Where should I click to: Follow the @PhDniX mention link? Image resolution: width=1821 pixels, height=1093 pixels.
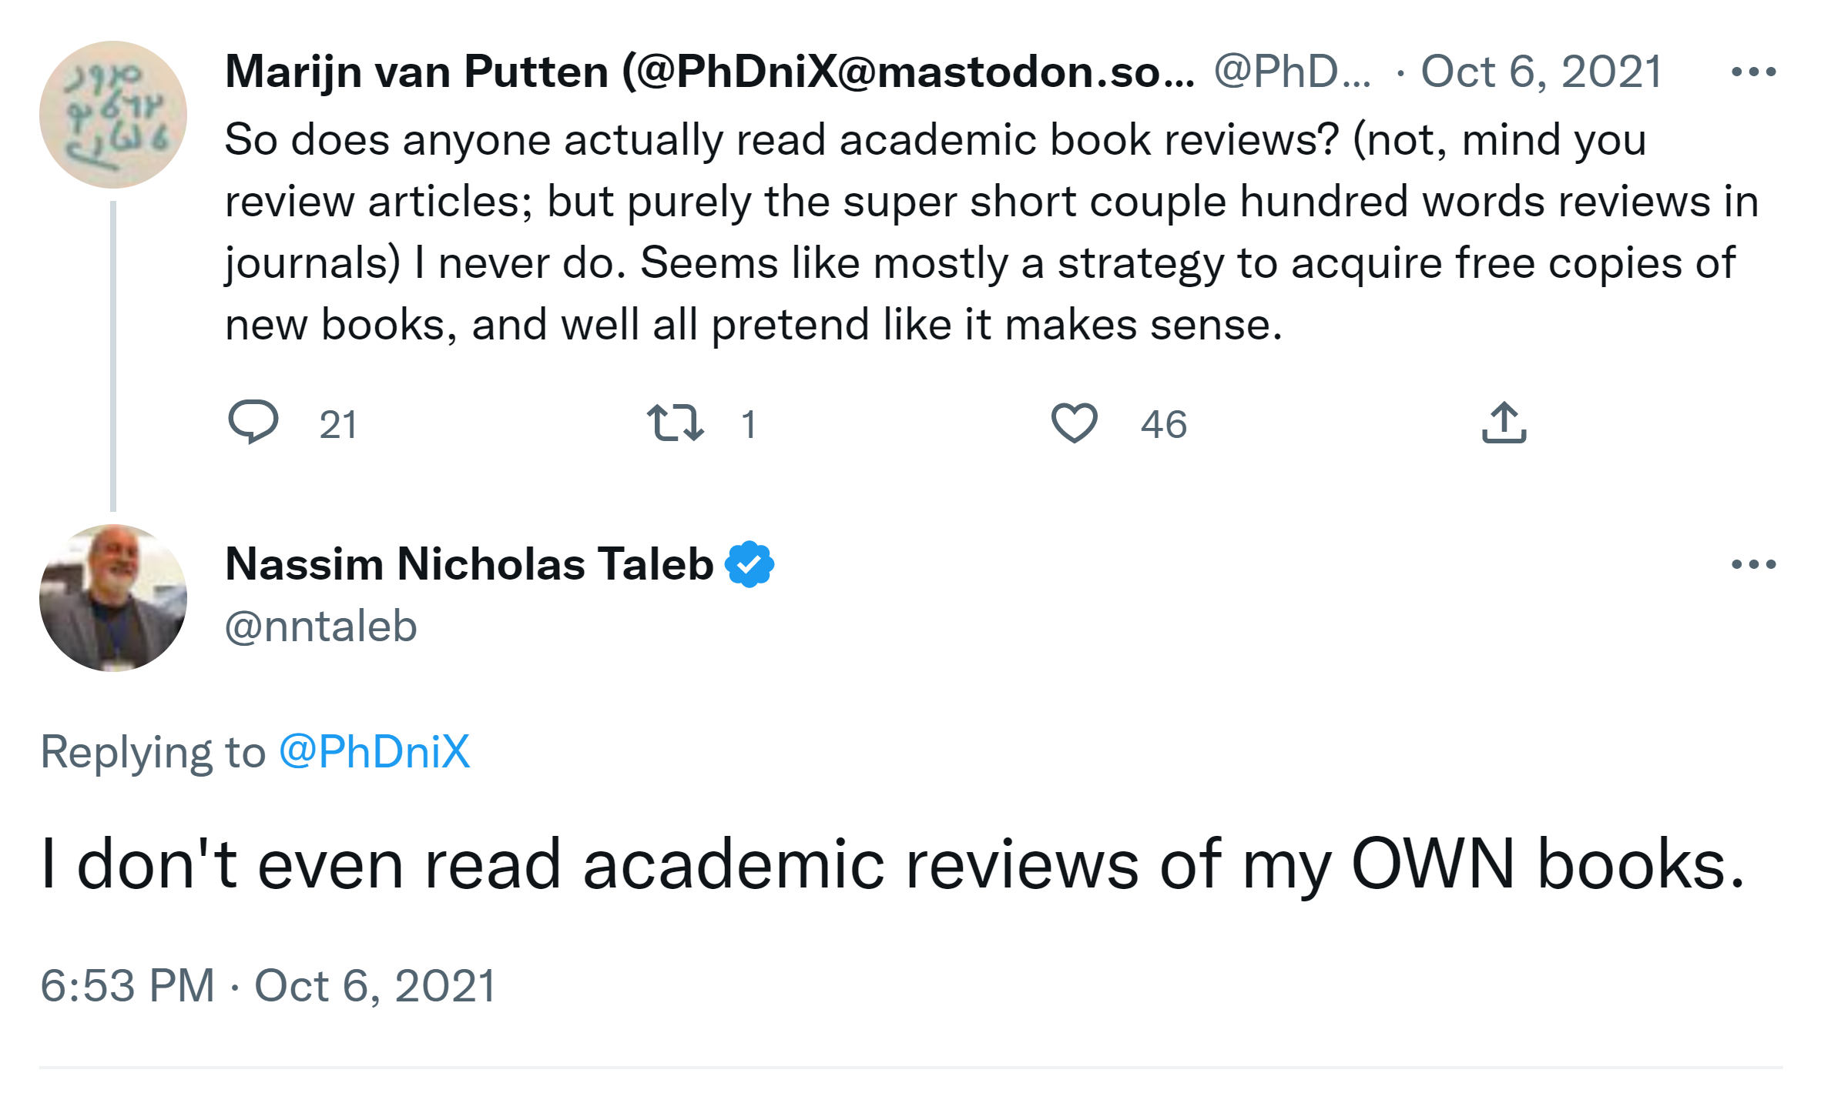click(374, 751)
